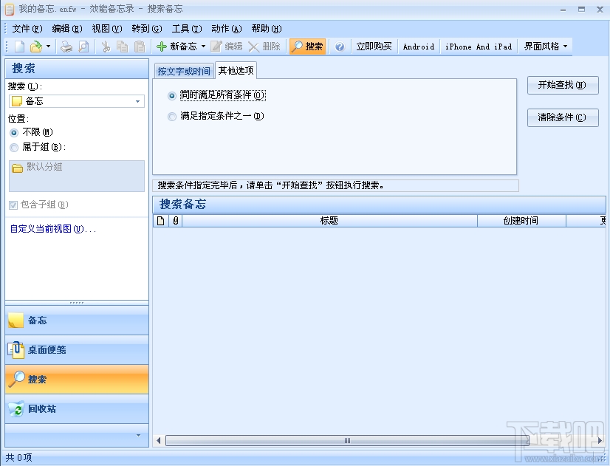Click the blue help question icon
Screen dimensions: 610x466
340,47
